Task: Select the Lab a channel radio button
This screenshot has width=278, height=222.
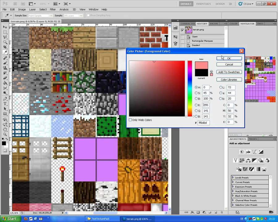Action: (x=221, y=93)
